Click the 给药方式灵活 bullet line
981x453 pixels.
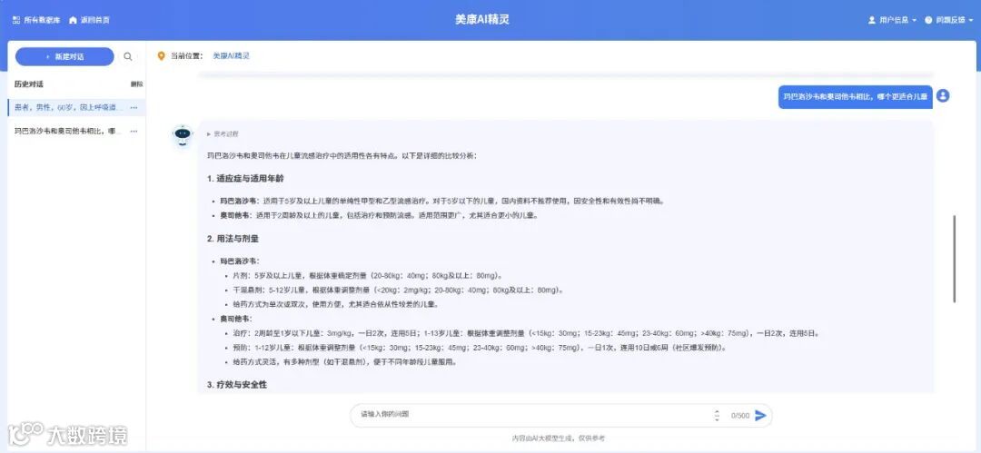click(x=344, y=362)
